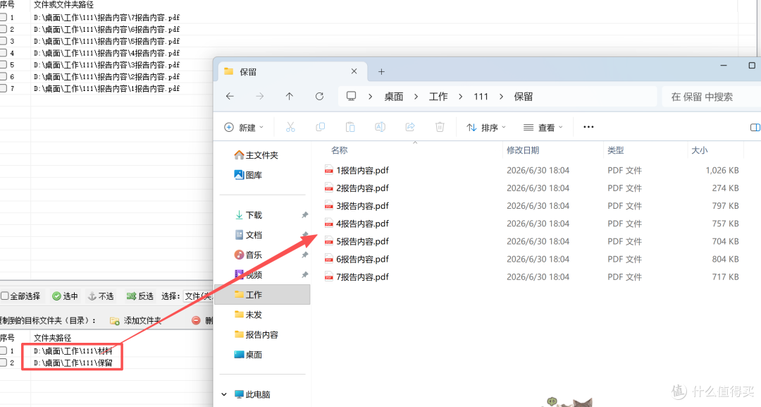The image size is (761, 407).
Task: Check the checkbox for row 4 4报告内容.pdf path
Action: click(4, 53)
